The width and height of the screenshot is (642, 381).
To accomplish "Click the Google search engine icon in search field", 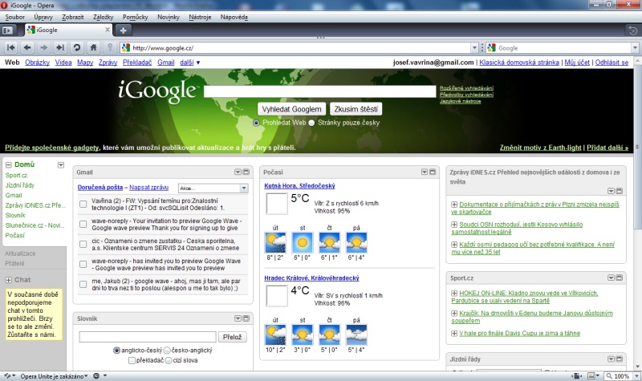I will click(491, 48).
